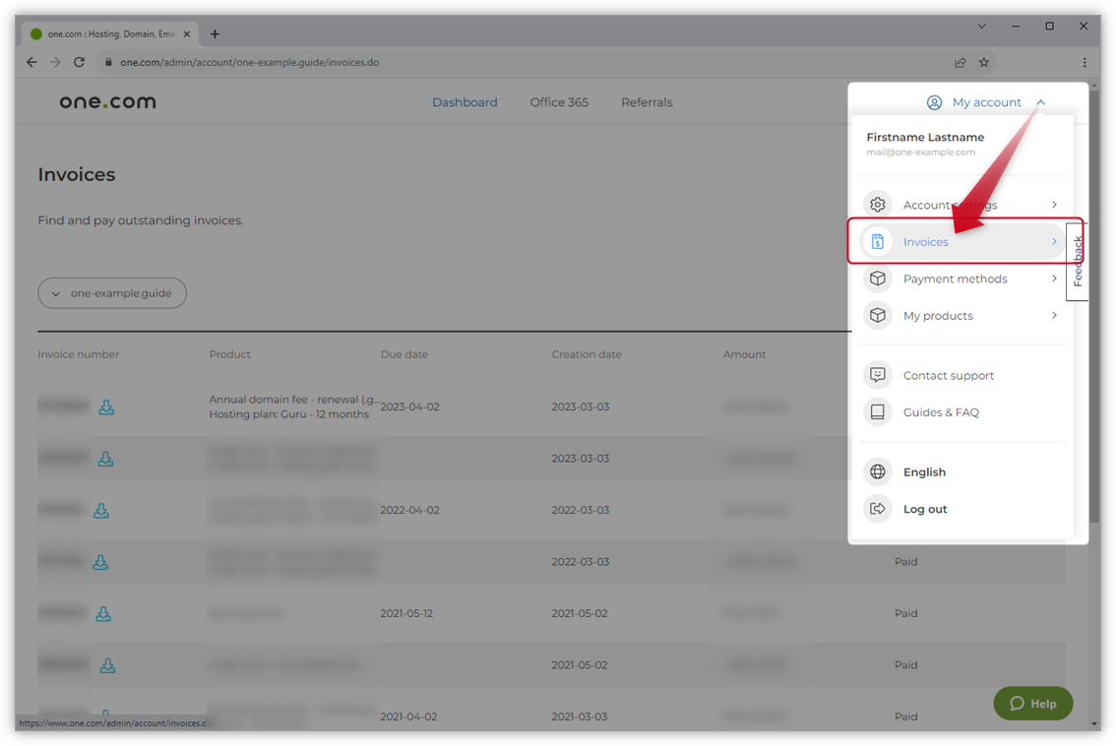Expand the Invoices submenu chevron
This screenshot has height=746, width=1116.
pos(1054,242)
